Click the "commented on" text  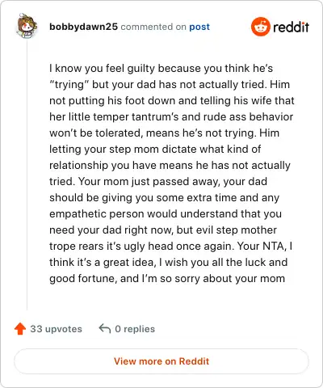(153, 27)
